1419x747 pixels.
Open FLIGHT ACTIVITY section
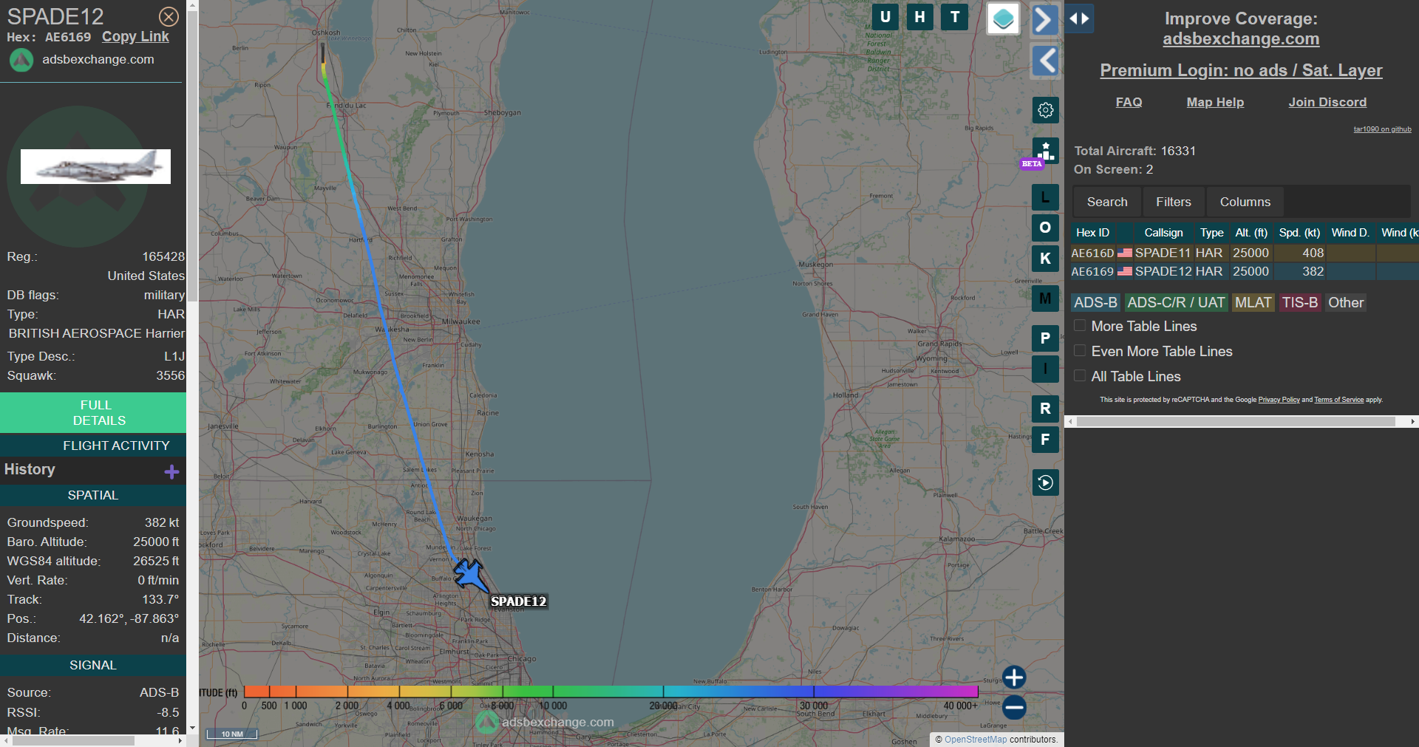tap(93, 446)
